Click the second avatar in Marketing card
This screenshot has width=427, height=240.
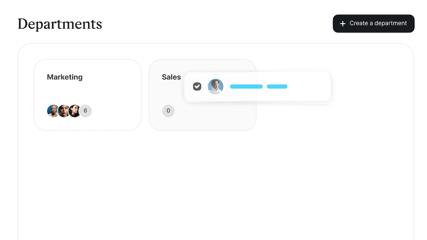[63, 111]
